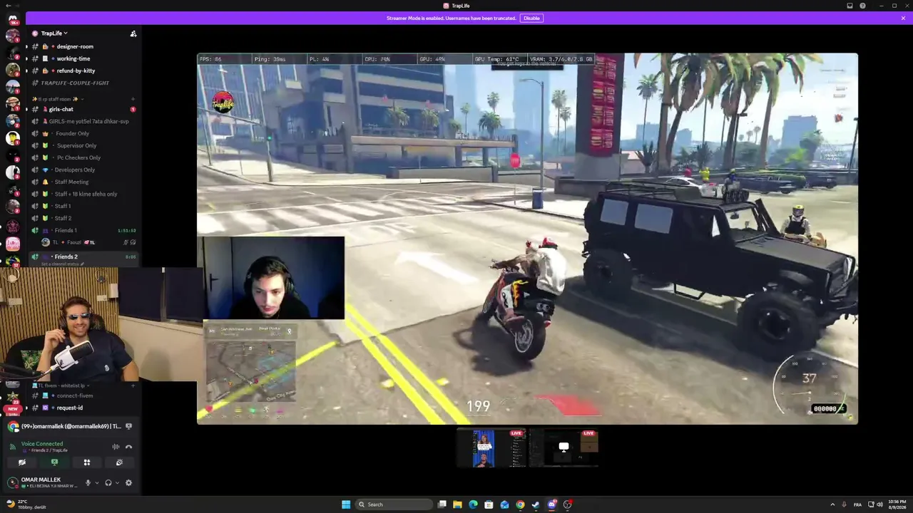Show hidden system tray icons

(832, 504)
